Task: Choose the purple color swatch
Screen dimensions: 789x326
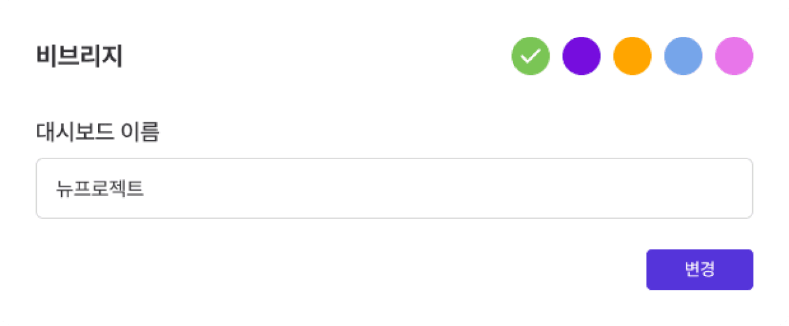Action: [x=581, y=56]
